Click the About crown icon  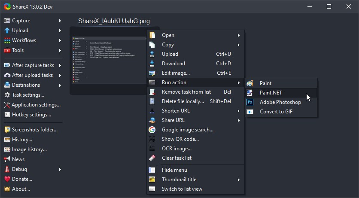coord(7,189)
